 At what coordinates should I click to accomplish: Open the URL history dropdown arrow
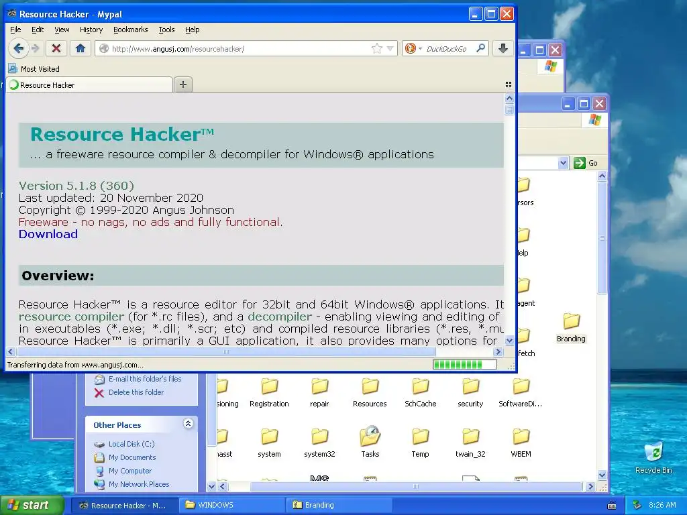click(390, 48)
